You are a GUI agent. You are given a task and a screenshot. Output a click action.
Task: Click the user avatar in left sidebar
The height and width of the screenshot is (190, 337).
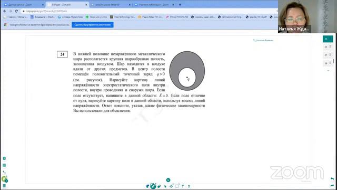[x=4, y=179]
